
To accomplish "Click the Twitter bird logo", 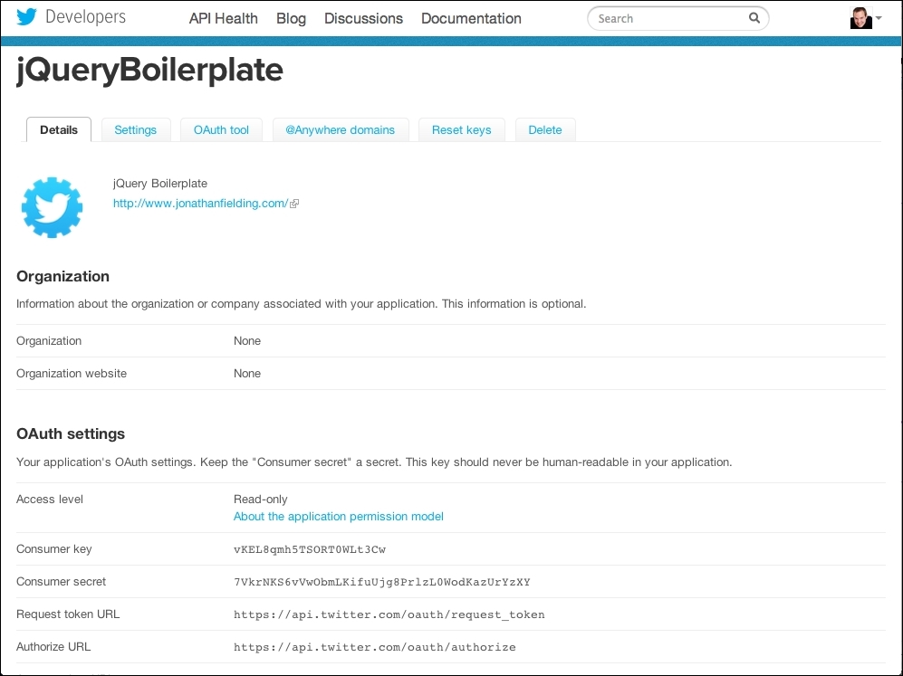I will [27, 17].
